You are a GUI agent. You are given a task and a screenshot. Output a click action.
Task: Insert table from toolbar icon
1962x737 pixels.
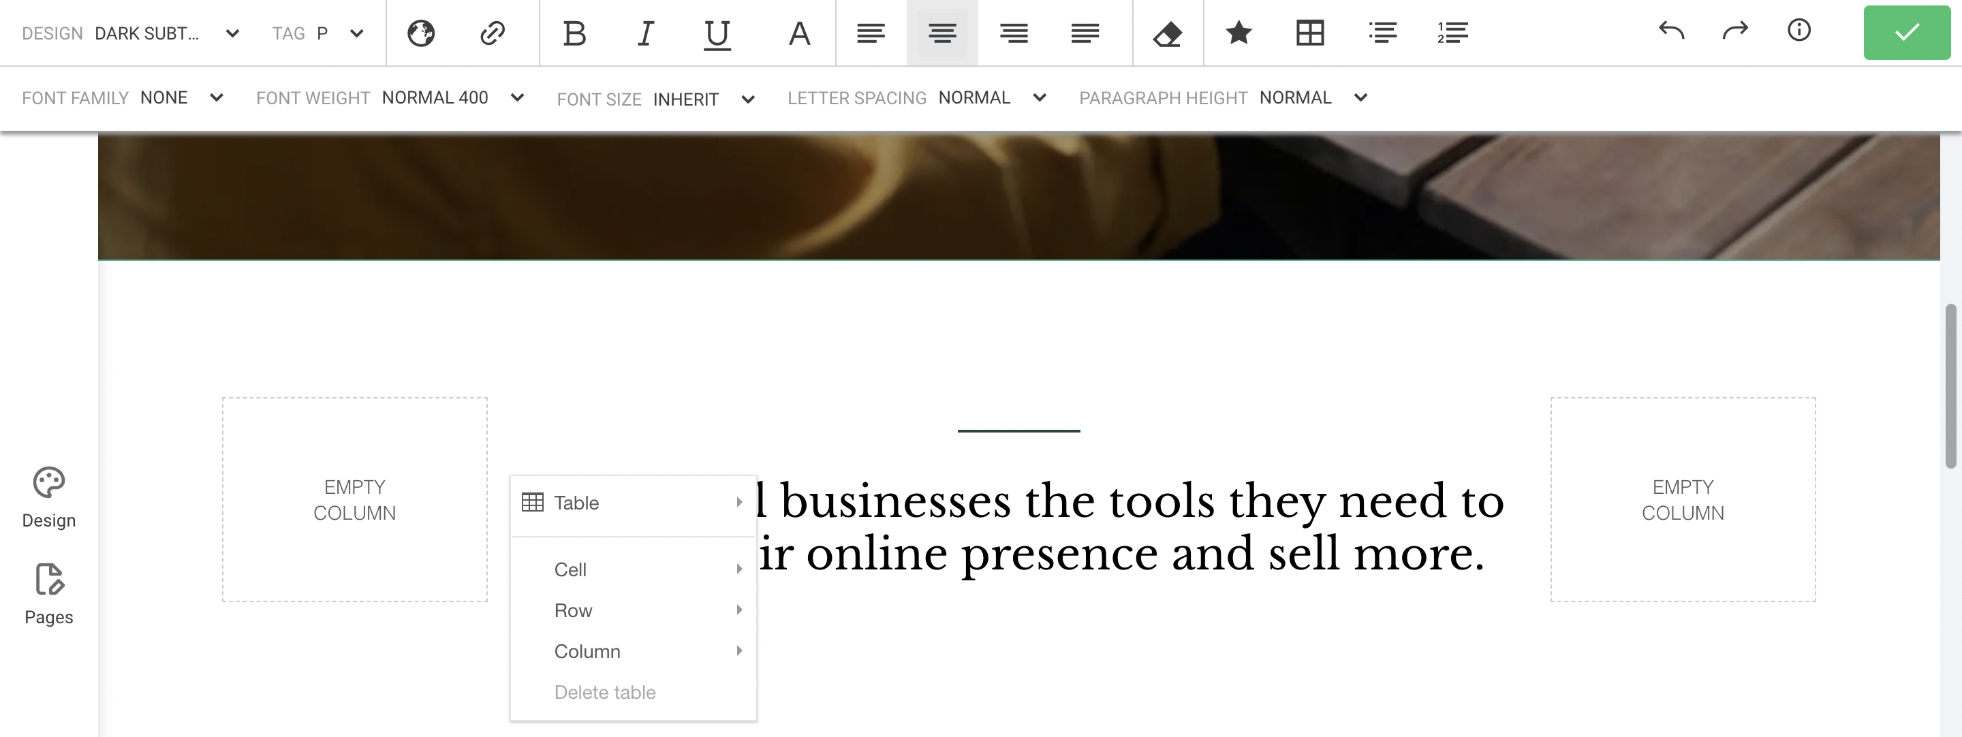[1310, 33]
